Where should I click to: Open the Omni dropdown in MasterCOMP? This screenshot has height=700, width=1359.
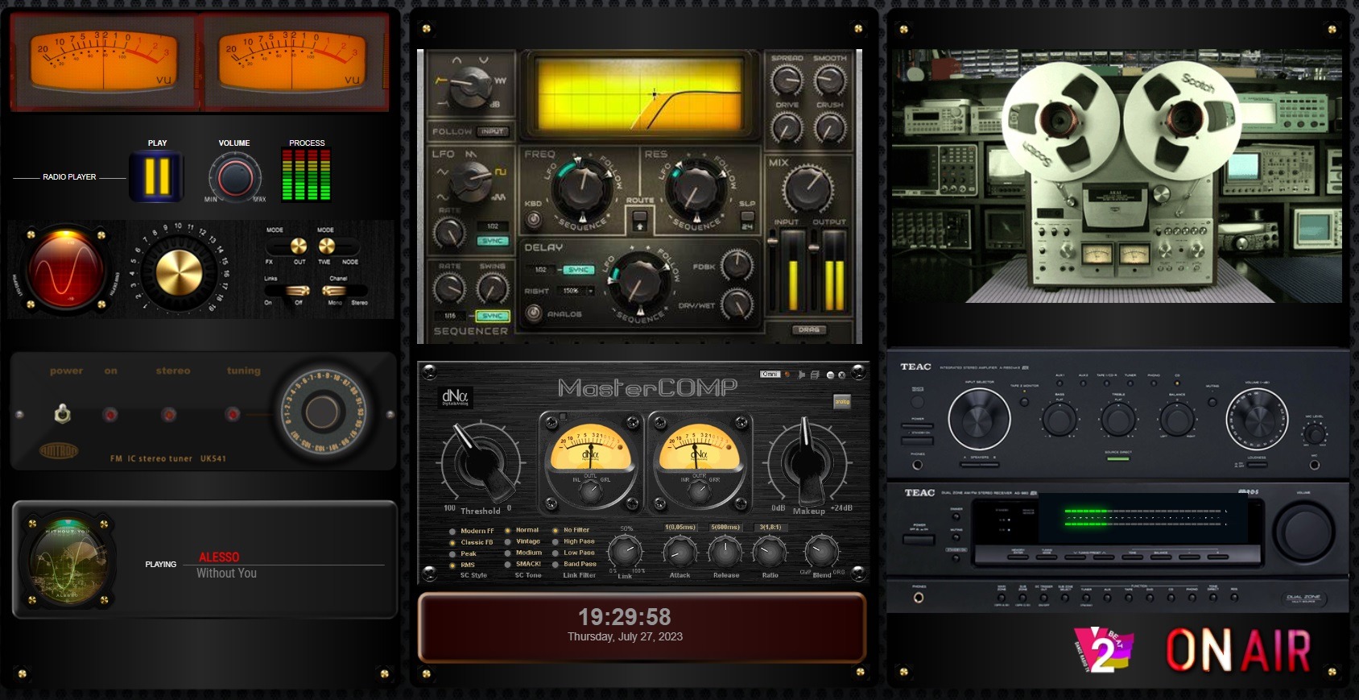[x=770, y=375]
